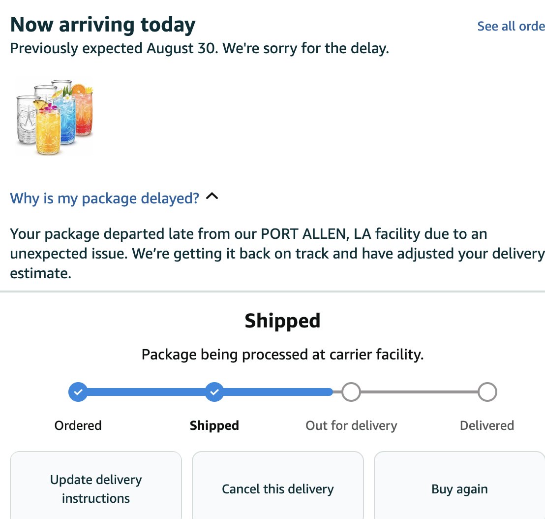Select the Delivered status label
This screenshot has width=545, height=519.
click(x=487, y=425)
